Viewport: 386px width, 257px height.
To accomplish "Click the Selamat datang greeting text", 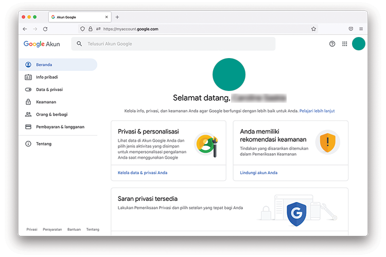I will pos(202,98).
